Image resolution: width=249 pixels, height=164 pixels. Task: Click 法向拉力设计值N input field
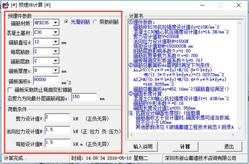(x=57, y=130)
